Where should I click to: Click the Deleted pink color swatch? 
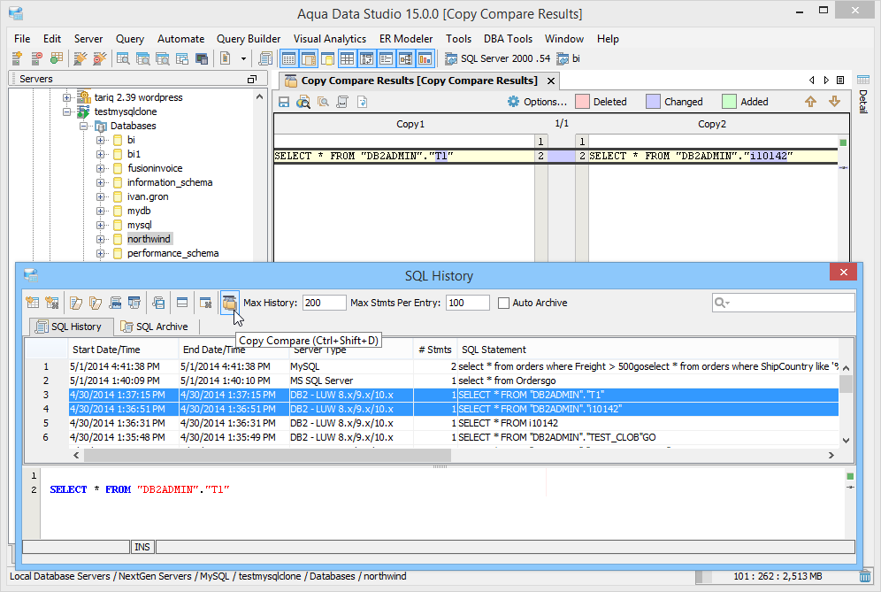click(582, 102)
